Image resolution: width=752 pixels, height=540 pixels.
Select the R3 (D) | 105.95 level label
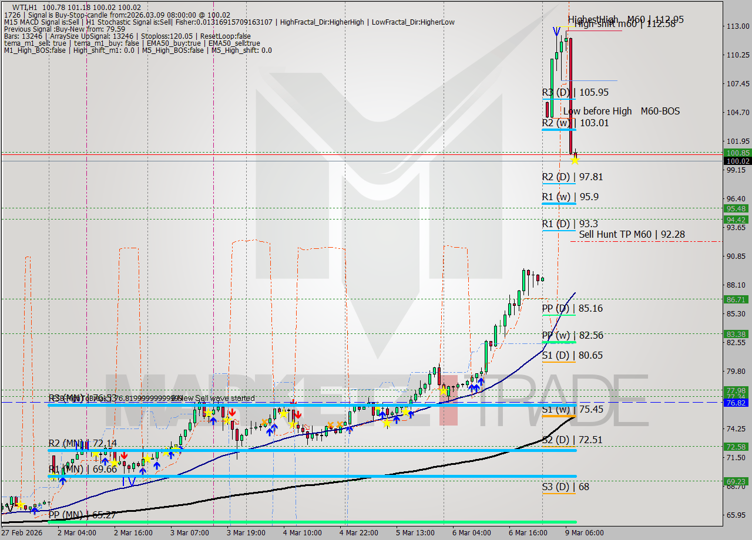pos(569,92)
